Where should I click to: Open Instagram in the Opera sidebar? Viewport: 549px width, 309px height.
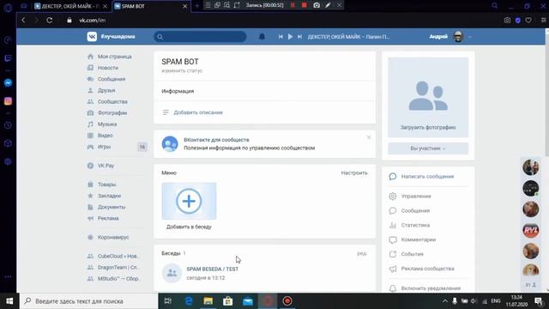click(x=8, y=101)
